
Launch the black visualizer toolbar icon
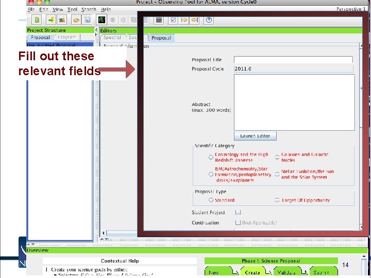pyautogui.click(x=102, y=20)
